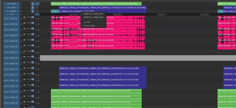Mute the A3 / AUDIO_A3 track
Image resolution: width=236 pixels, height=108 pixels.
point(38,29)
